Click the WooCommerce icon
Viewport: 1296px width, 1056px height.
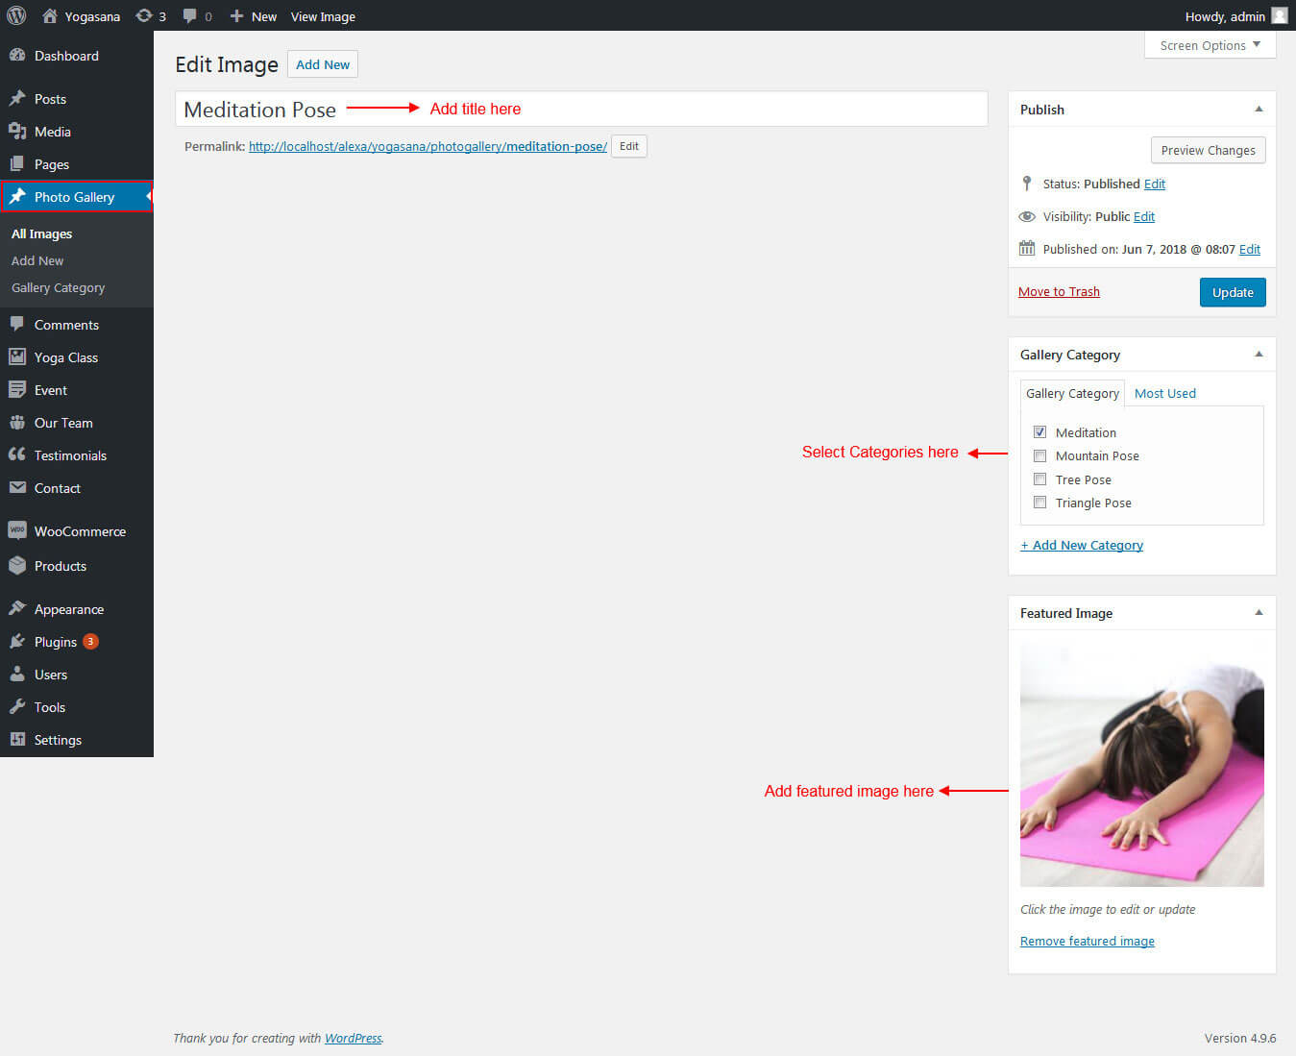(17, 530)
